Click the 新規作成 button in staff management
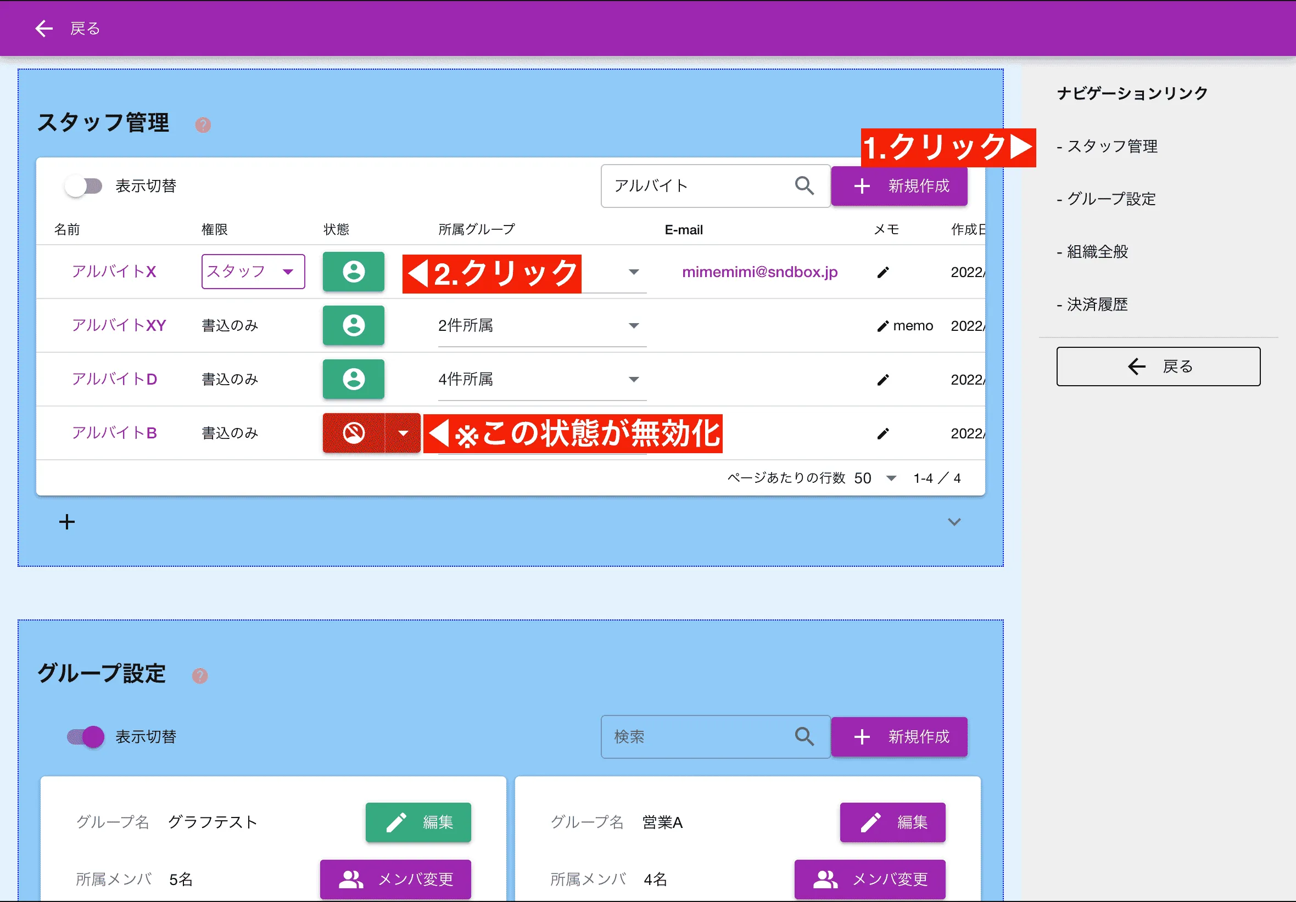1296x902 pixels. [900, 185]
